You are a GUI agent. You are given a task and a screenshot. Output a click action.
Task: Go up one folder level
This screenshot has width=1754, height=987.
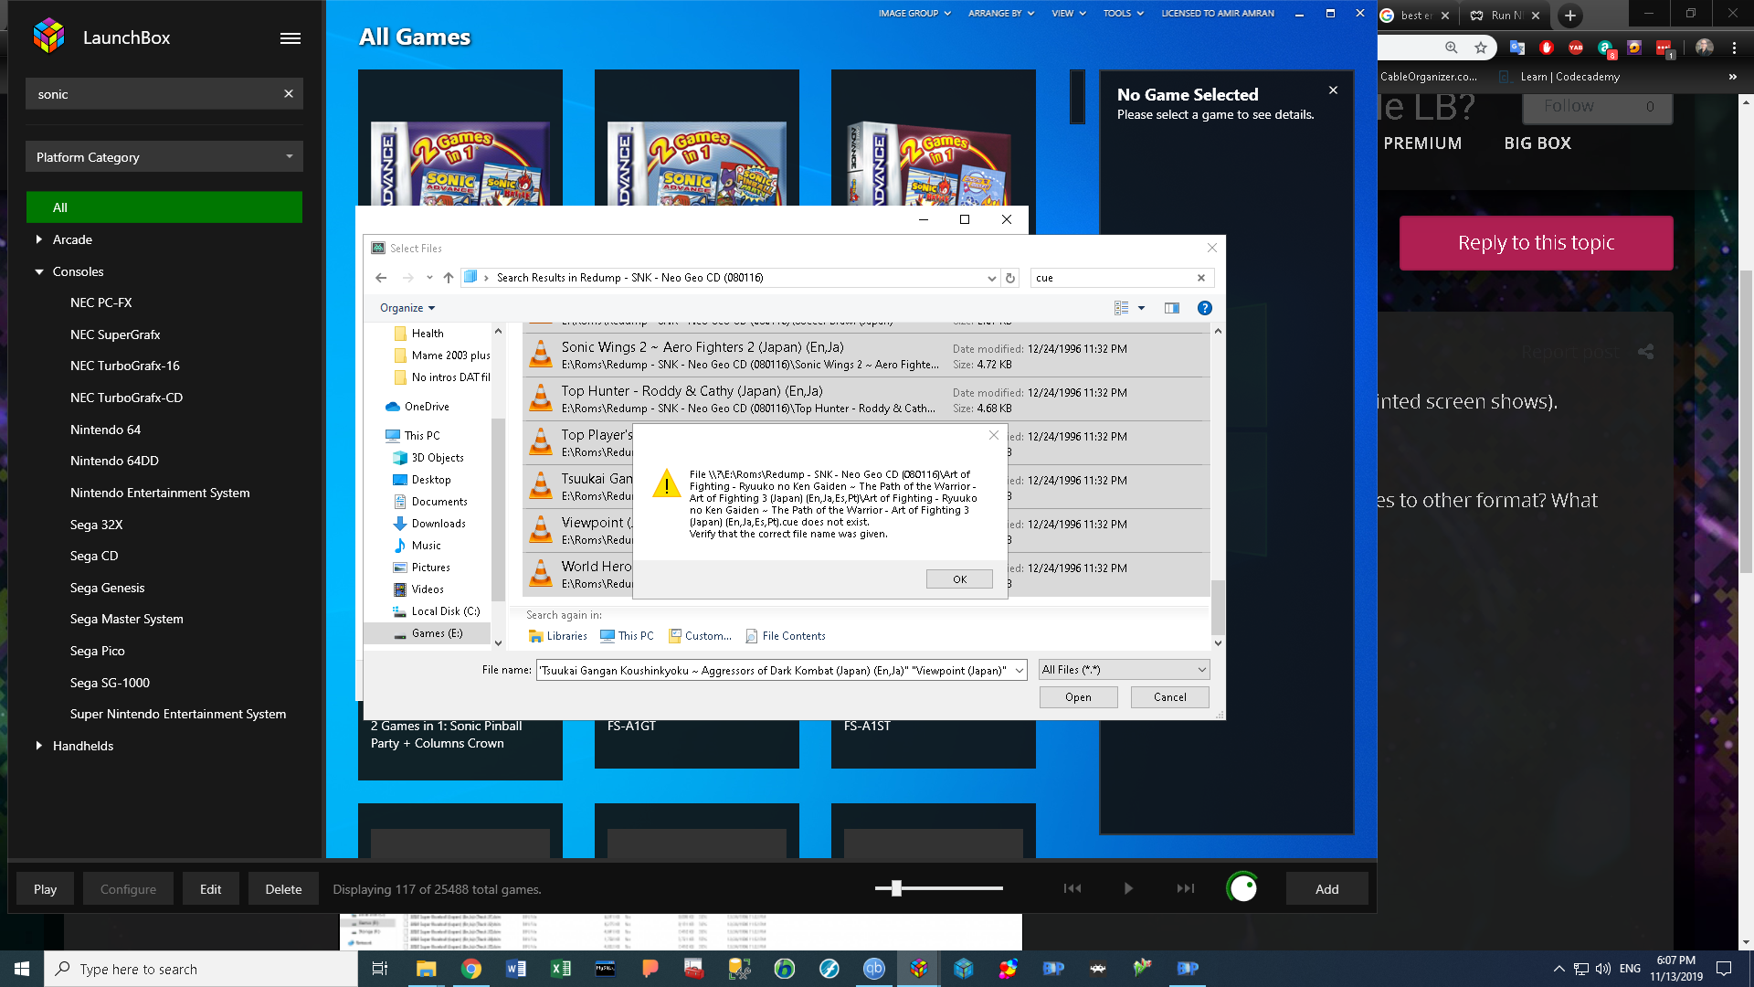[449, 278]
